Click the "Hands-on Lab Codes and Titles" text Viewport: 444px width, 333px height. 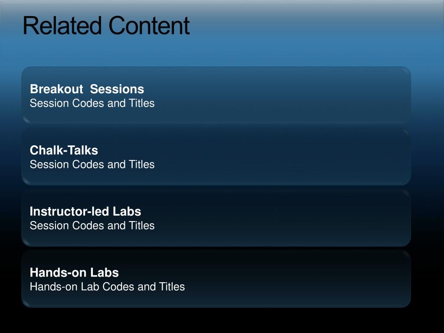[x=108, y=287]
